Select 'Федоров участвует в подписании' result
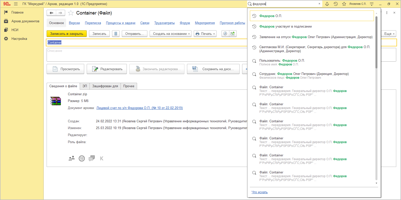The height and width of the screenshot is (200, 401). pyautogui.click(x=312, y=26)
